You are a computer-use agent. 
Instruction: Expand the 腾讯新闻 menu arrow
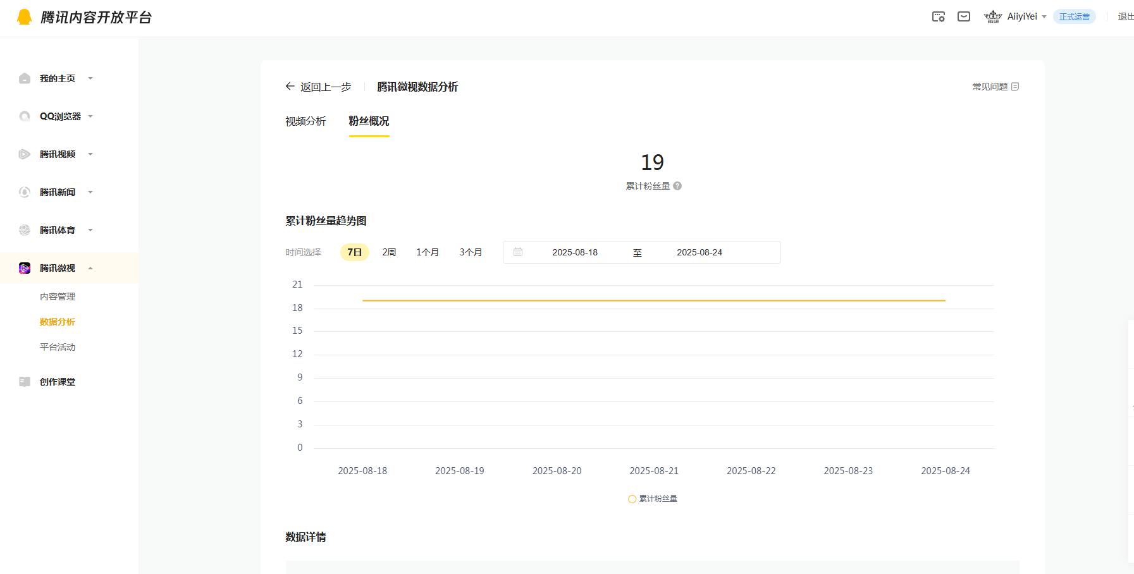[90, 192]
